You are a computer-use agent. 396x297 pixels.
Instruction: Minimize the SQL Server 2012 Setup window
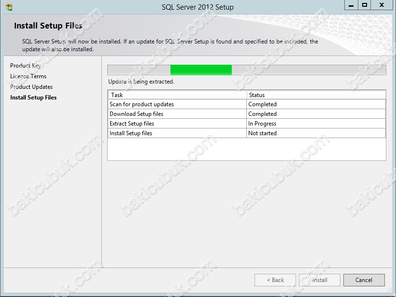(x=351, y=5)
